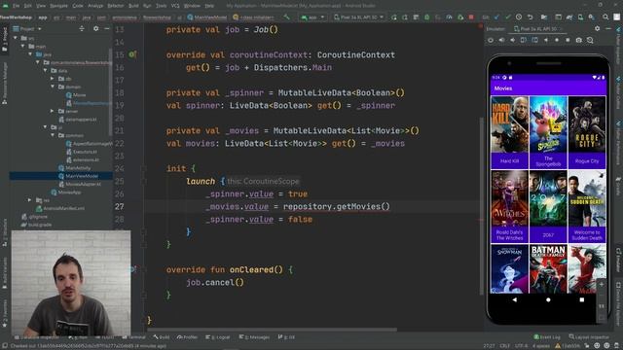Click the emulator rotate left icon

524,40
